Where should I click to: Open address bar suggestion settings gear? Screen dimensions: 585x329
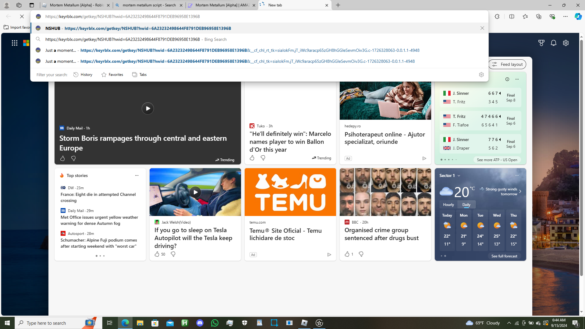[x=481, y=75]
